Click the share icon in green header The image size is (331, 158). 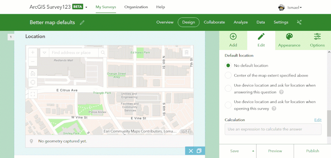[299, 22]
